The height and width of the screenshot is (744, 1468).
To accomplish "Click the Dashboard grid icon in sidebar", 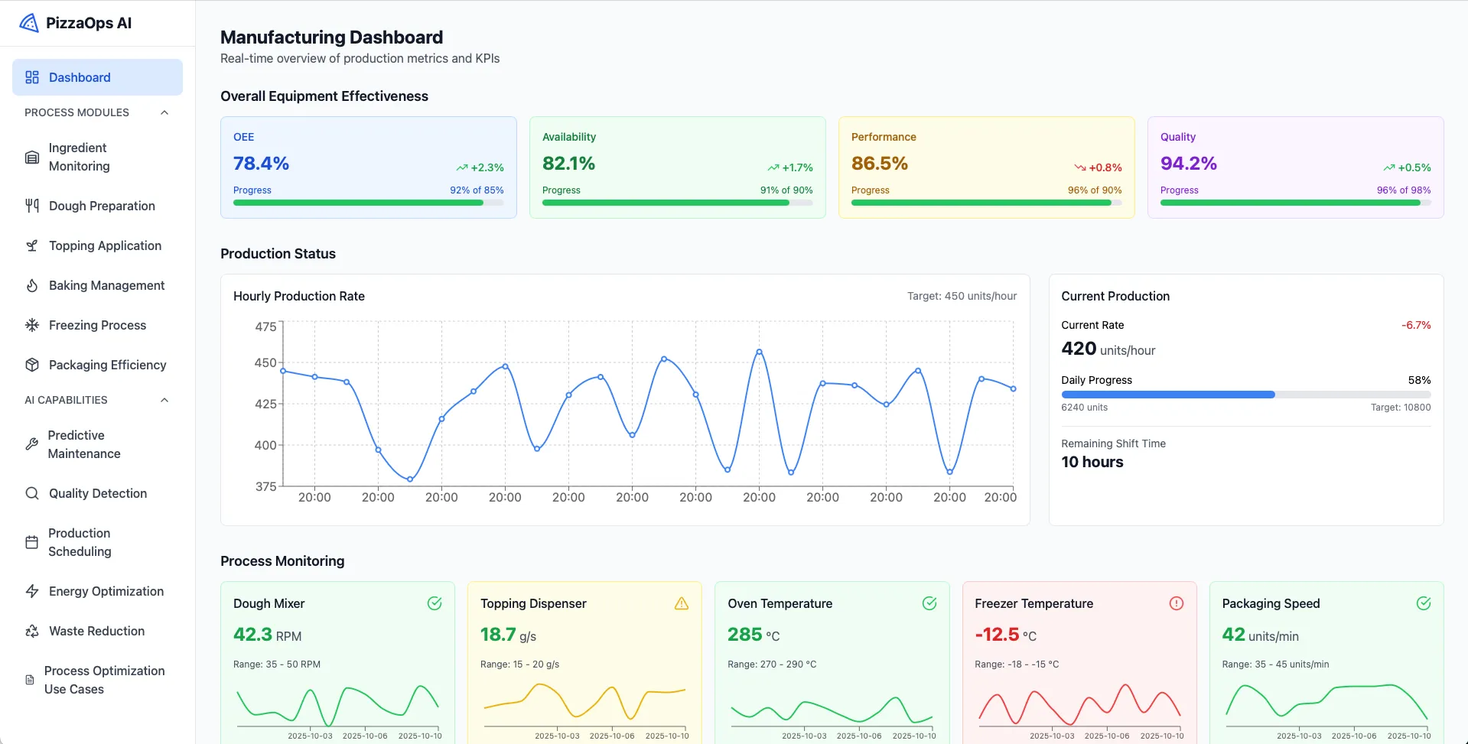I will tap(32, 77).
